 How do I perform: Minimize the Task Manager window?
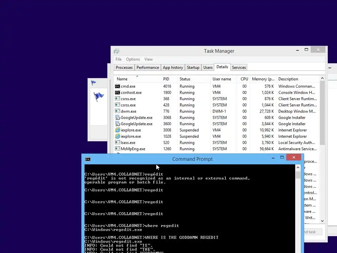click(x=298, y=50)
